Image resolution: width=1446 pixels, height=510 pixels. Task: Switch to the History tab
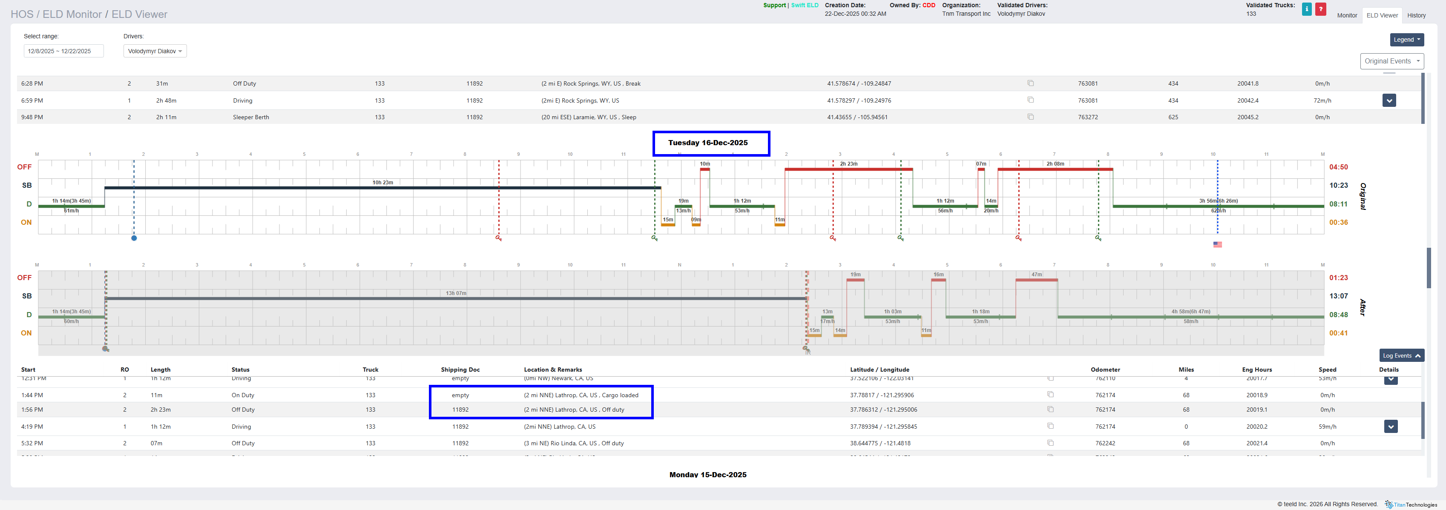[1416, 15]
